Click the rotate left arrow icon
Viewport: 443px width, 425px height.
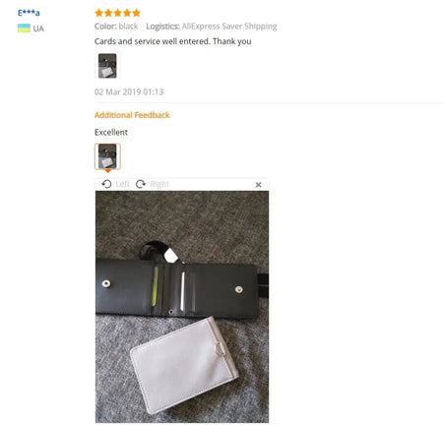[106, 184]
